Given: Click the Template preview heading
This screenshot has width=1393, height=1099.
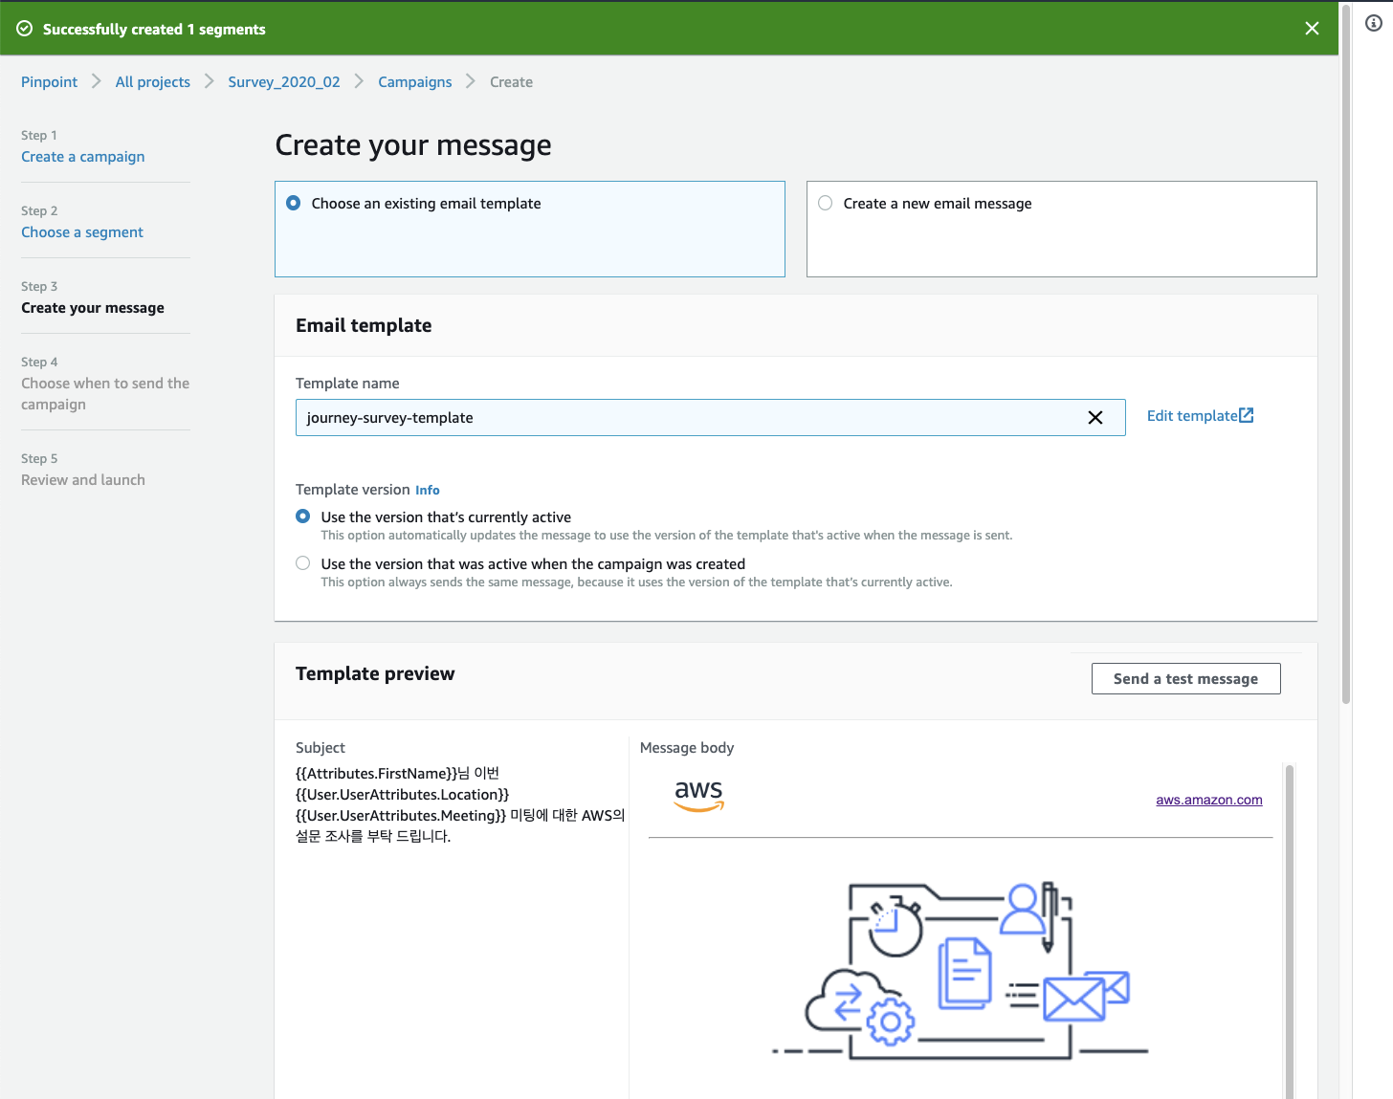Looking at the screenshot, I should (375, 673).
